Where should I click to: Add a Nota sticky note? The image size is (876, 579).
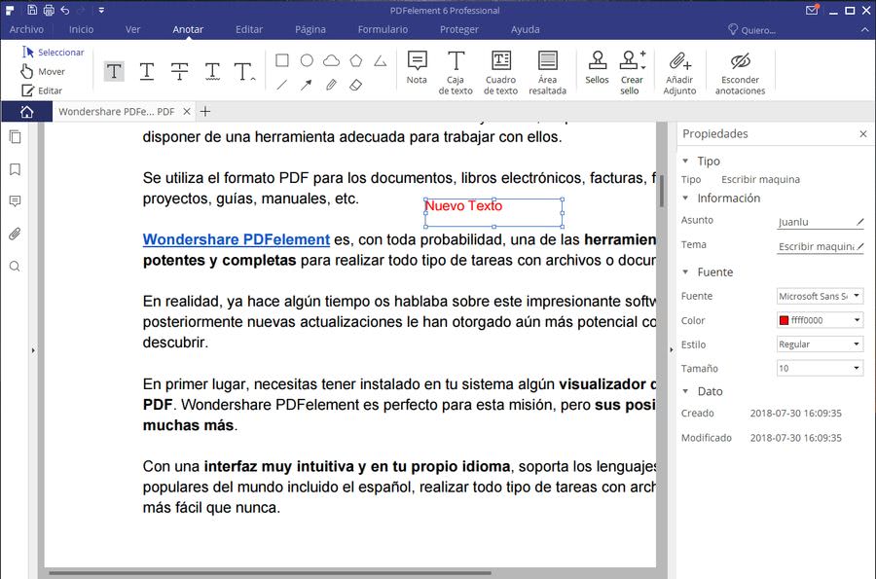coord(417,67)
